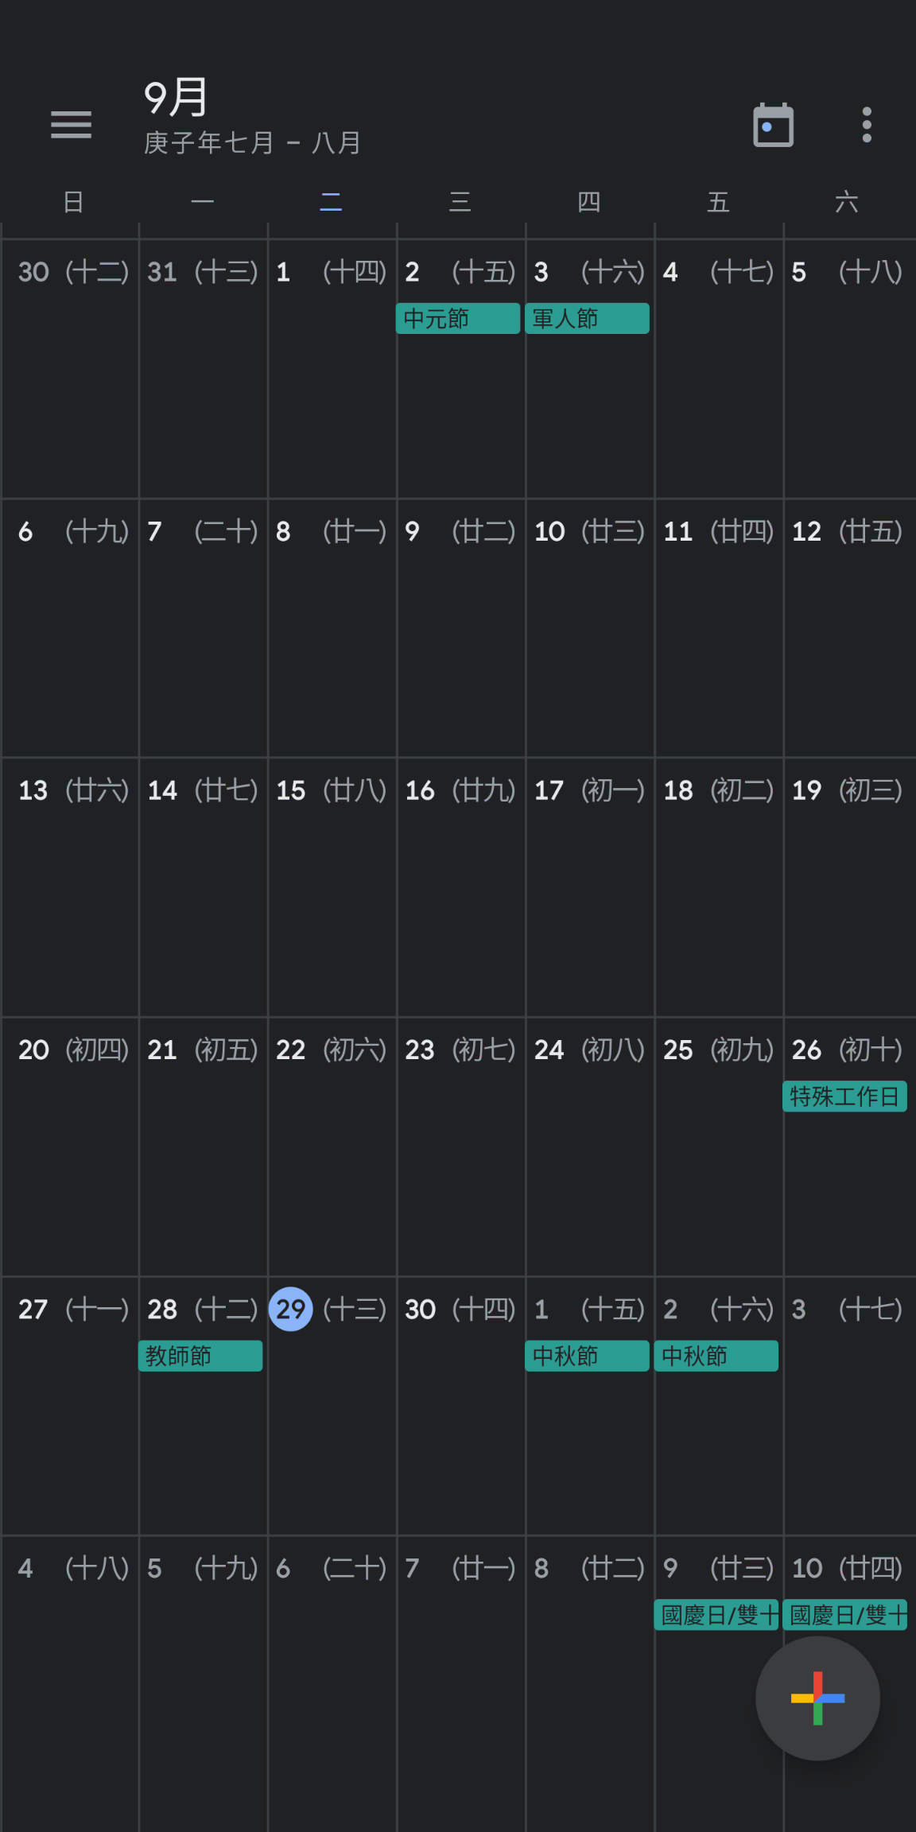This screenshot has height=1832, width=916.
Task: Select the highlighted date 29
Action: (291, 1309)
